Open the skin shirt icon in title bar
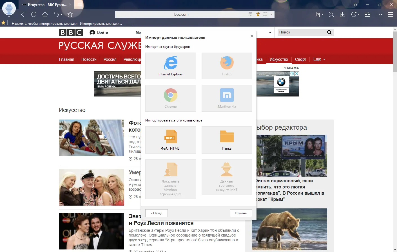The image size is (397, 252). coord(355,4)
